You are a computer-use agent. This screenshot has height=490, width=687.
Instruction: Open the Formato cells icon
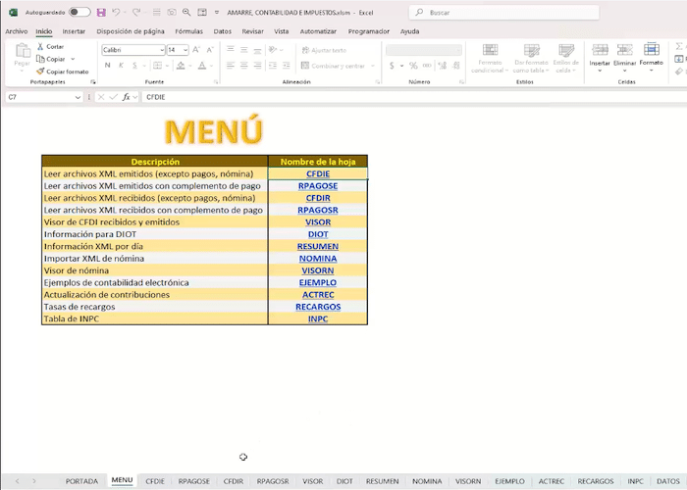(x=651, y=49)
